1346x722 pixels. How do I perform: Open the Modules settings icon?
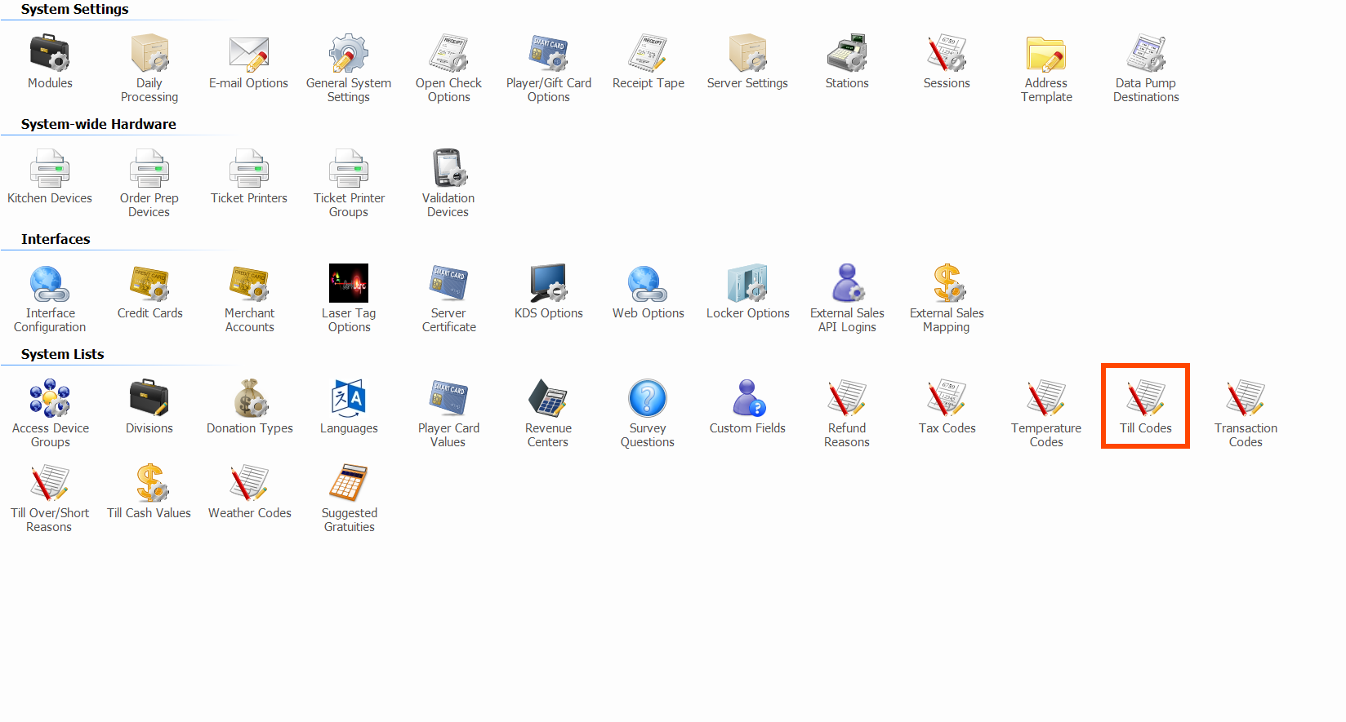[x=50, y=55]
